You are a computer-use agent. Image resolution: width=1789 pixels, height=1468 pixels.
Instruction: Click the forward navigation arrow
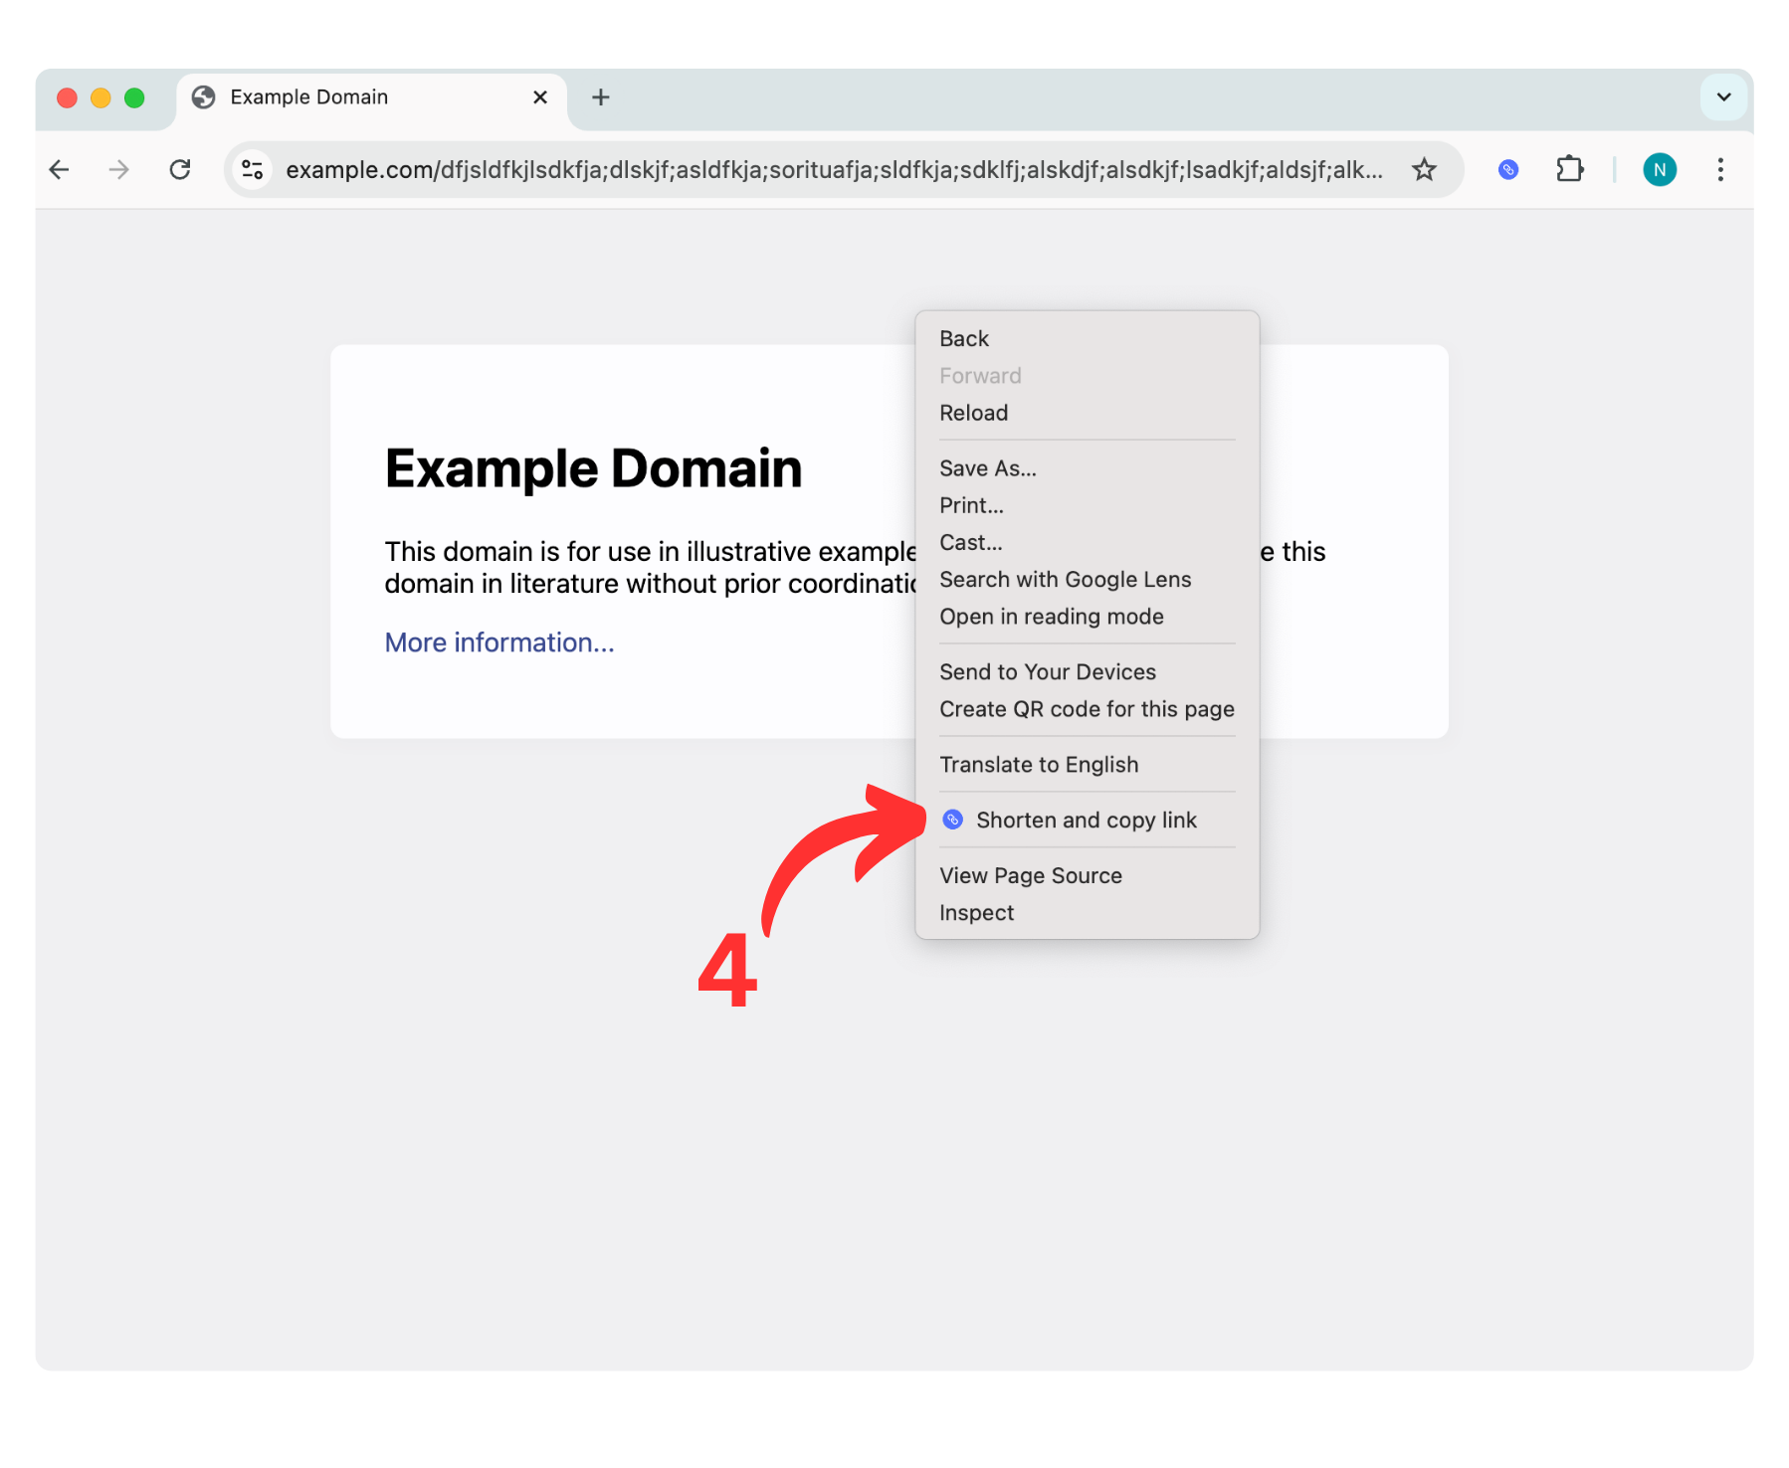[x=118, y=169]
